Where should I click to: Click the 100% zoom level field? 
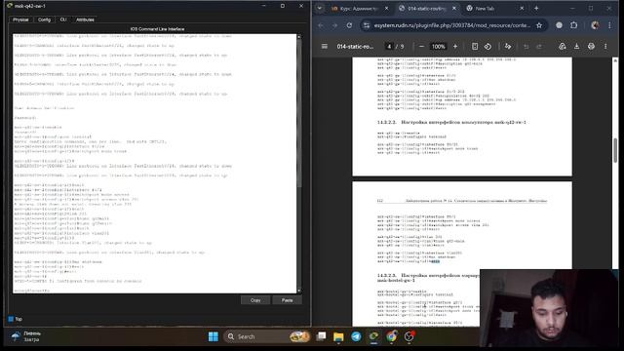[x=438, y=47]
